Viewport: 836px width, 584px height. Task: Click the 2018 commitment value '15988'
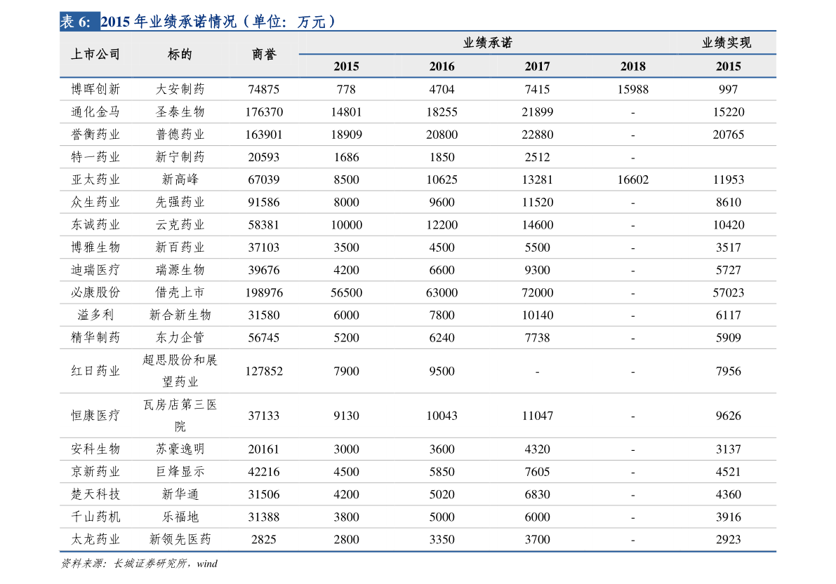[x=633, y=90]
